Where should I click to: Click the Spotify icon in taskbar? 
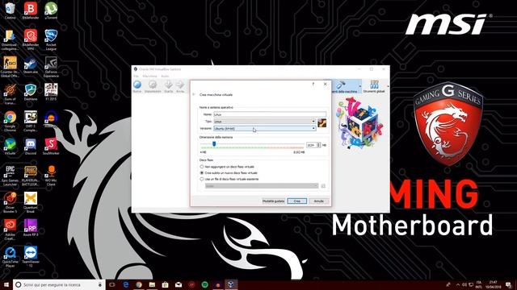tap(204, 284)
